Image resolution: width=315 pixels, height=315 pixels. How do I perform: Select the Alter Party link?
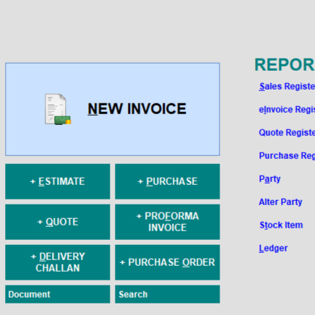[x=280, y=202]
